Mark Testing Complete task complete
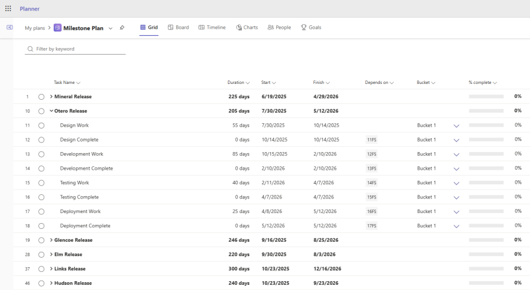Viewport: 530px width, 290px height. (41, 197)
